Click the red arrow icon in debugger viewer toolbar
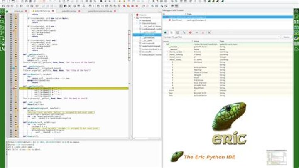Image resolution: width=299 pixels, height=168 pixels. point(203,32)
